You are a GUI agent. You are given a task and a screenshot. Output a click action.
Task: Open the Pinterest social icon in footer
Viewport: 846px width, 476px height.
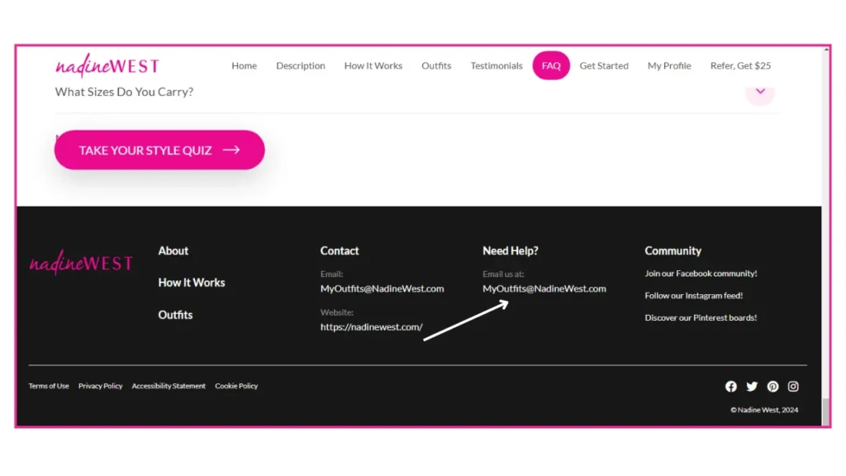click(772, 387)
